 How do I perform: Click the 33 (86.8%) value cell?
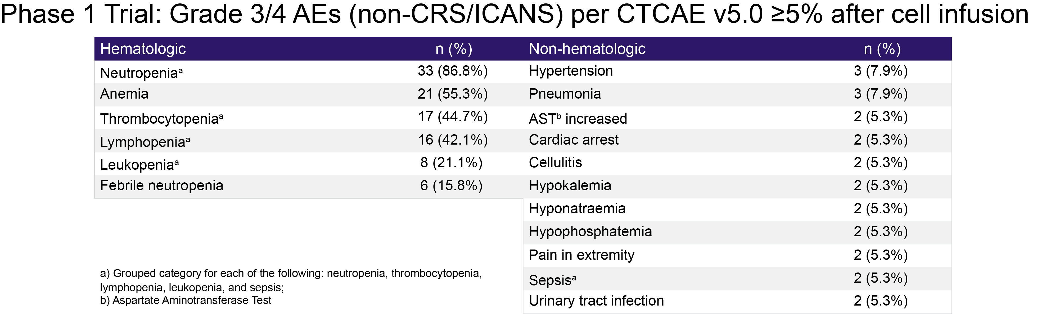click(x=453, y=71)
